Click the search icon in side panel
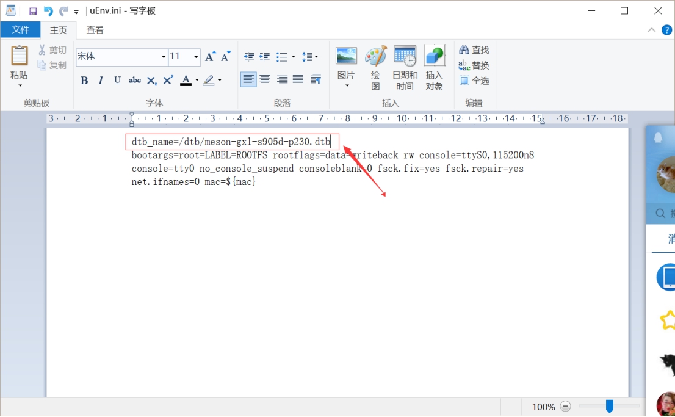This screenshot has width=675, height=417. 660,213
